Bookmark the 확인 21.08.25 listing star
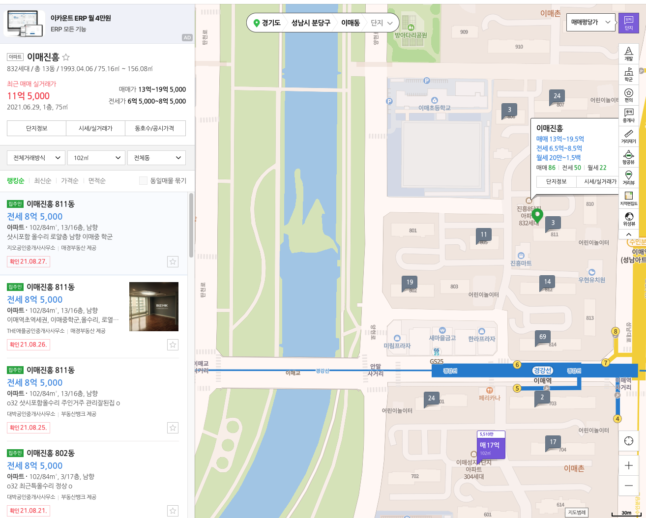The height and width of the screenshot is (518, 646). click(173, 428)
